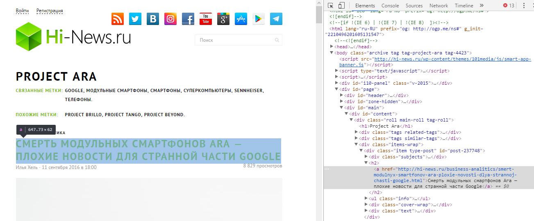Collapse the body node
534x221 pixels.
pos(332,53)
